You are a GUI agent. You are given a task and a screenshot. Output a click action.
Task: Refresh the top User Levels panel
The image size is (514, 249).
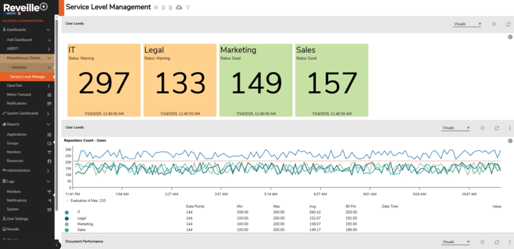coord(508,24)
